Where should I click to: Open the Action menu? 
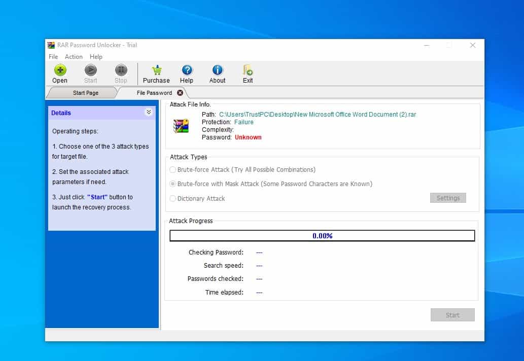[x=74, y=57]
